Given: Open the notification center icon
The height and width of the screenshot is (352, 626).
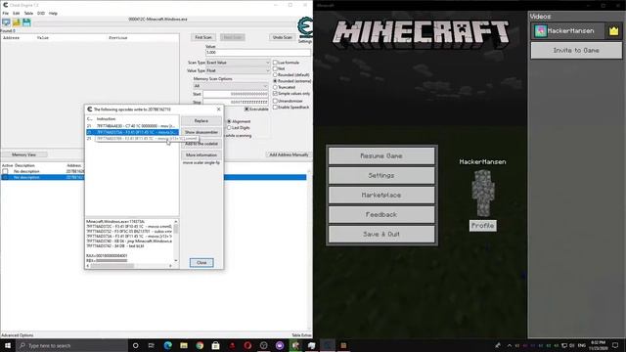Looking at the screenshot, I should [615, 345].
